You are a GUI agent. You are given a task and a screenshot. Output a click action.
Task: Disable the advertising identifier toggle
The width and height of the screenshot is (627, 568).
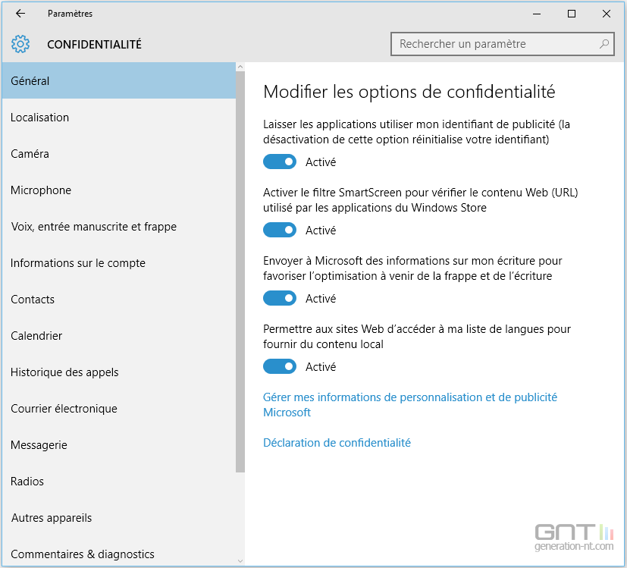[x=280, y=162]
